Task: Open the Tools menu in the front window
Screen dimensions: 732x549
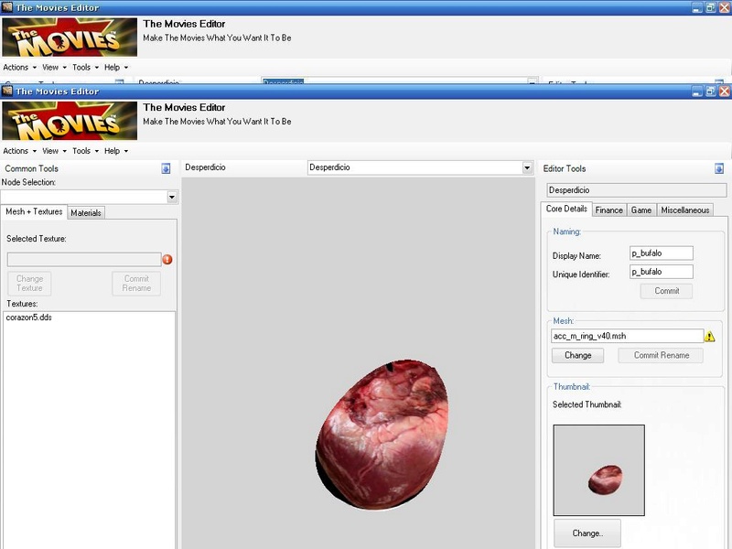Action: [85, 151]
